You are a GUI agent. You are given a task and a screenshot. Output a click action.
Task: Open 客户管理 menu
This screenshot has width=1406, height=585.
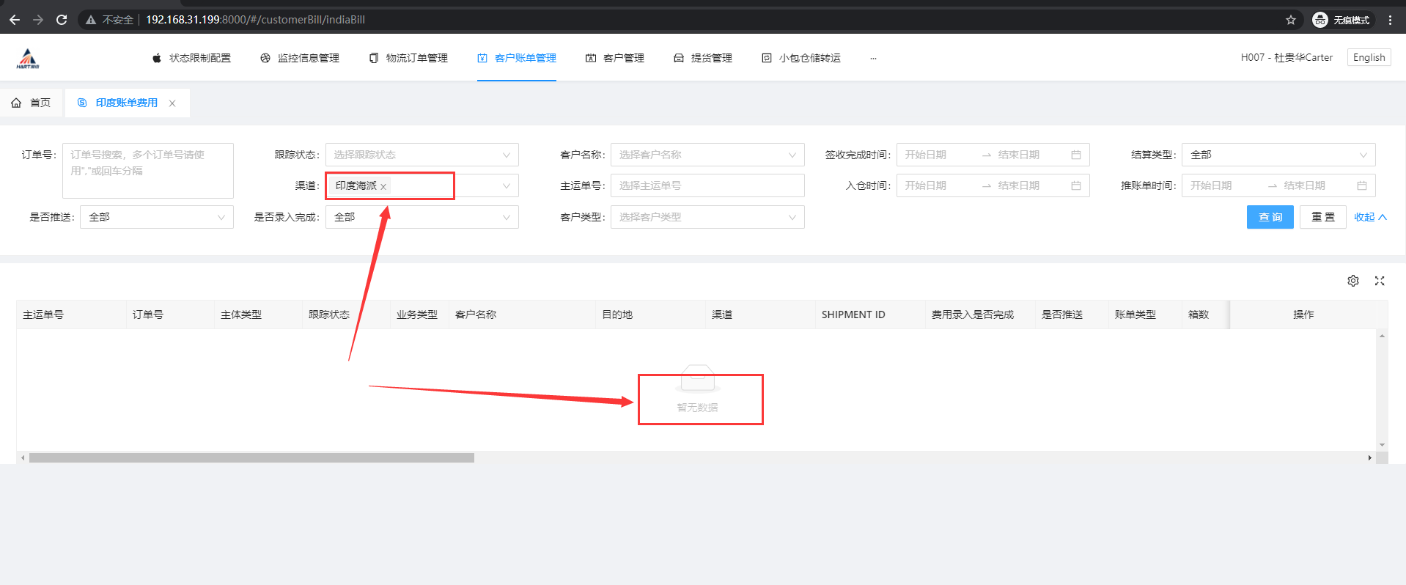615,58
